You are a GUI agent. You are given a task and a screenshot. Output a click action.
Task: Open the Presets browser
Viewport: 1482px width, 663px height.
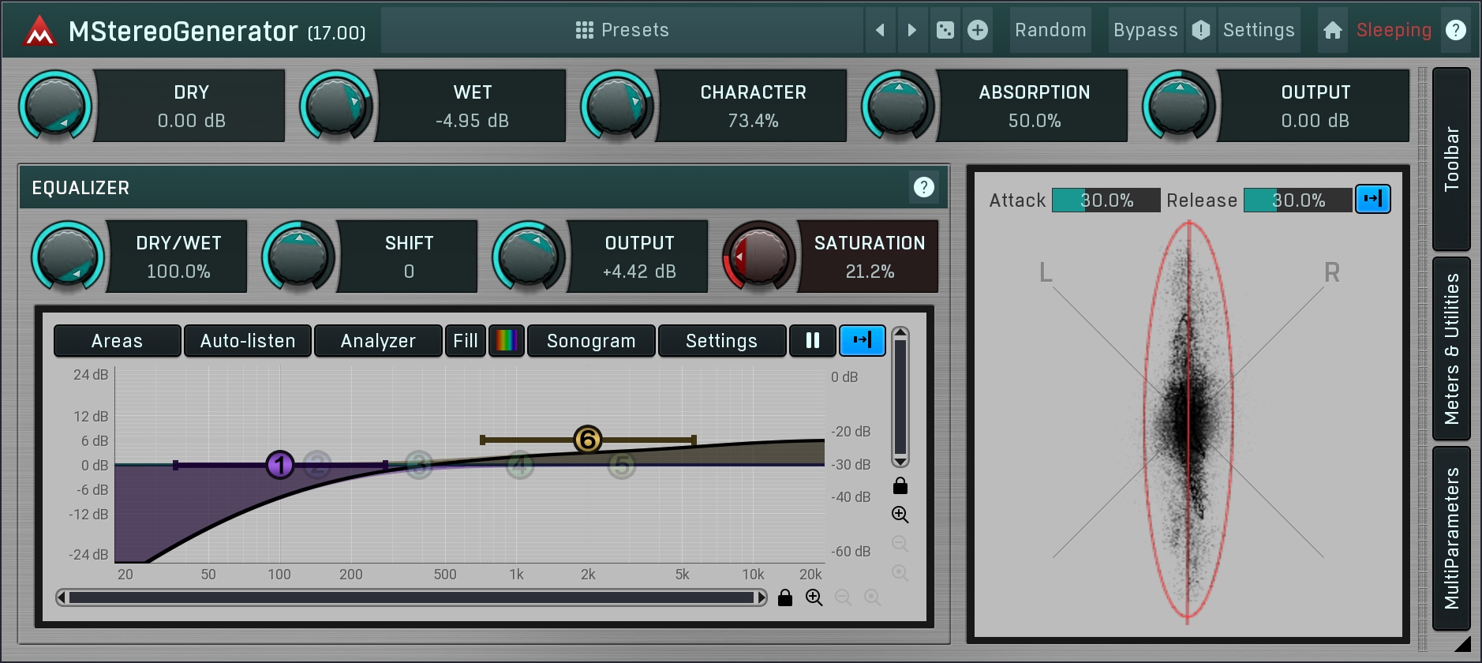point(622,30)
